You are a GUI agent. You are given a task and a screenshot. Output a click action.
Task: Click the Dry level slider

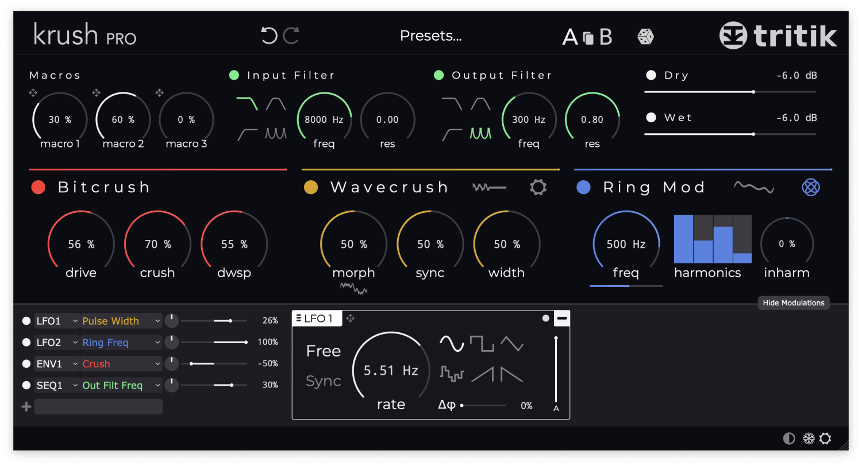(730, 91)
